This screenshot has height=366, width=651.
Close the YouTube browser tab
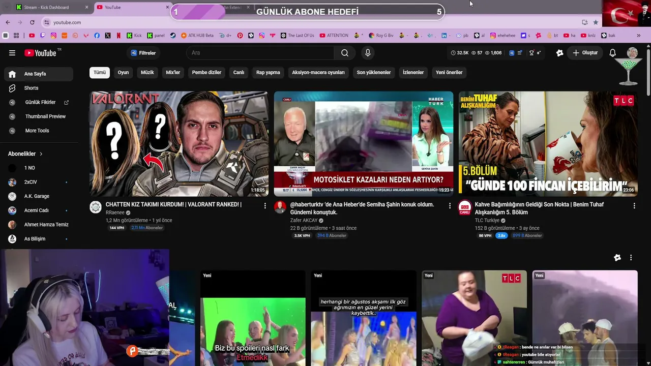[167, 7]
